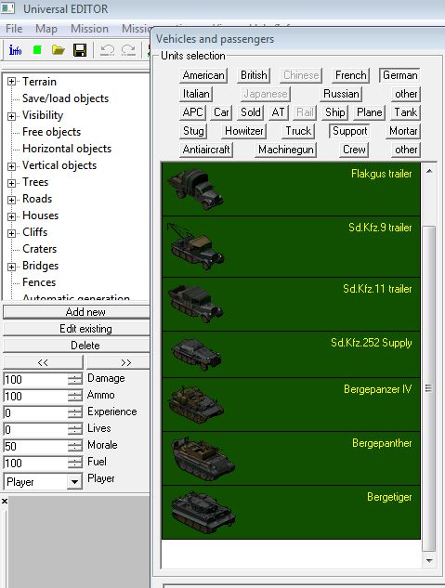This screenshot has width=445, height=588.
Task: Expand the Cliffs tree node
Action: tap(12, 234)
